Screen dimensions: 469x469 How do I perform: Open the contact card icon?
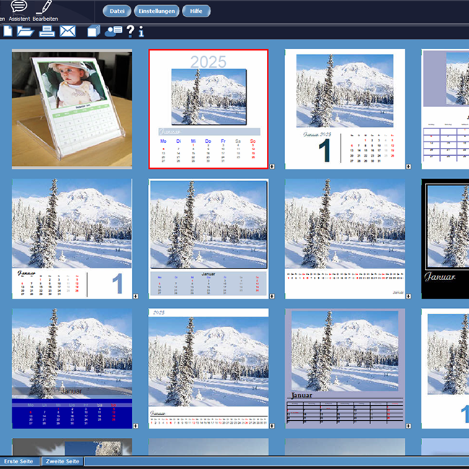[114, 30]
